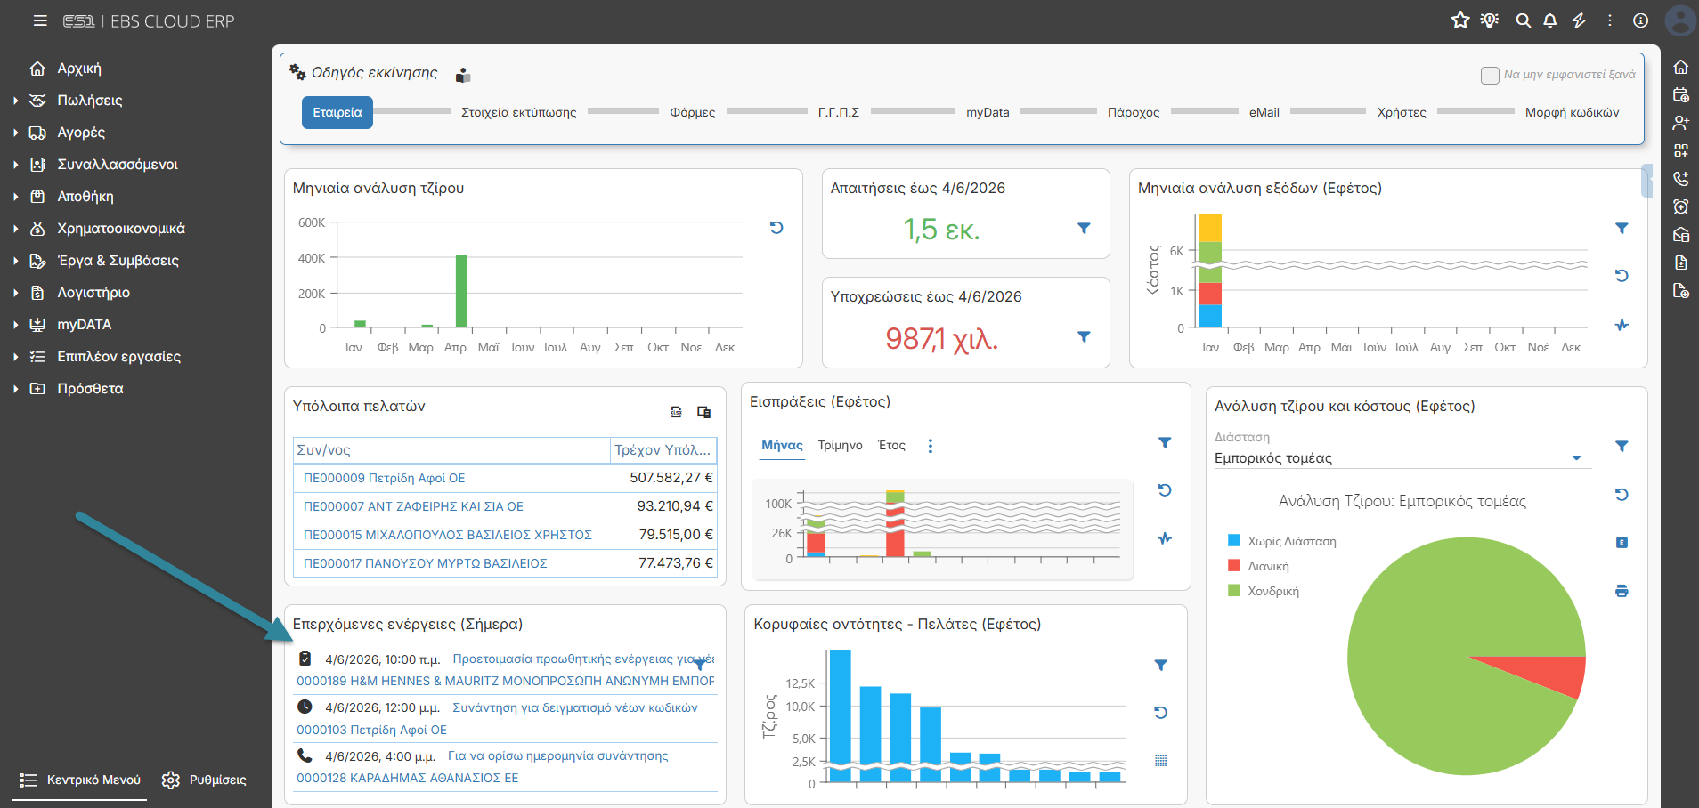1699x808 pixels.
Task: Expand the Πωλήσεις sidebar menu
Action: point(89,101)
